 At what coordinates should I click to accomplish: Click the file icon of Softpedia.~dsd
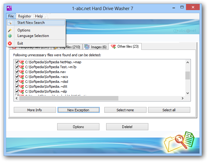(x=21, y=82)
